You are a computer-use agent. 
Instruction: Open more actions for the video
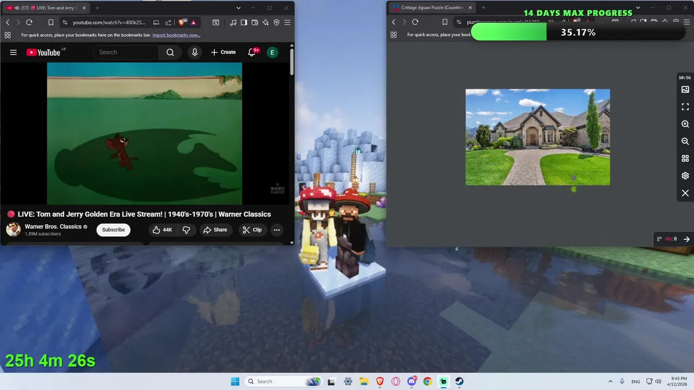pos(277,230)
